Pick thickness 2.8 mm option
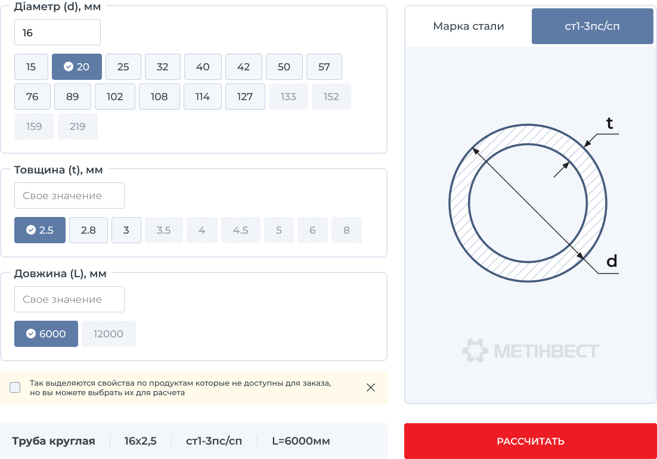Screen dimensions: 657x459 (88, 230)
